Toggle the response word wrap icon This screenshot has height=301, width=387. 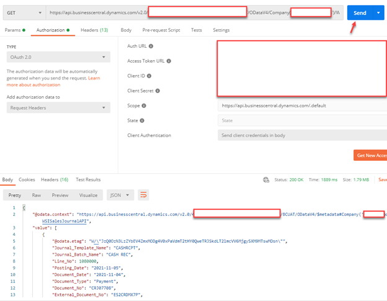click(143, 195)
